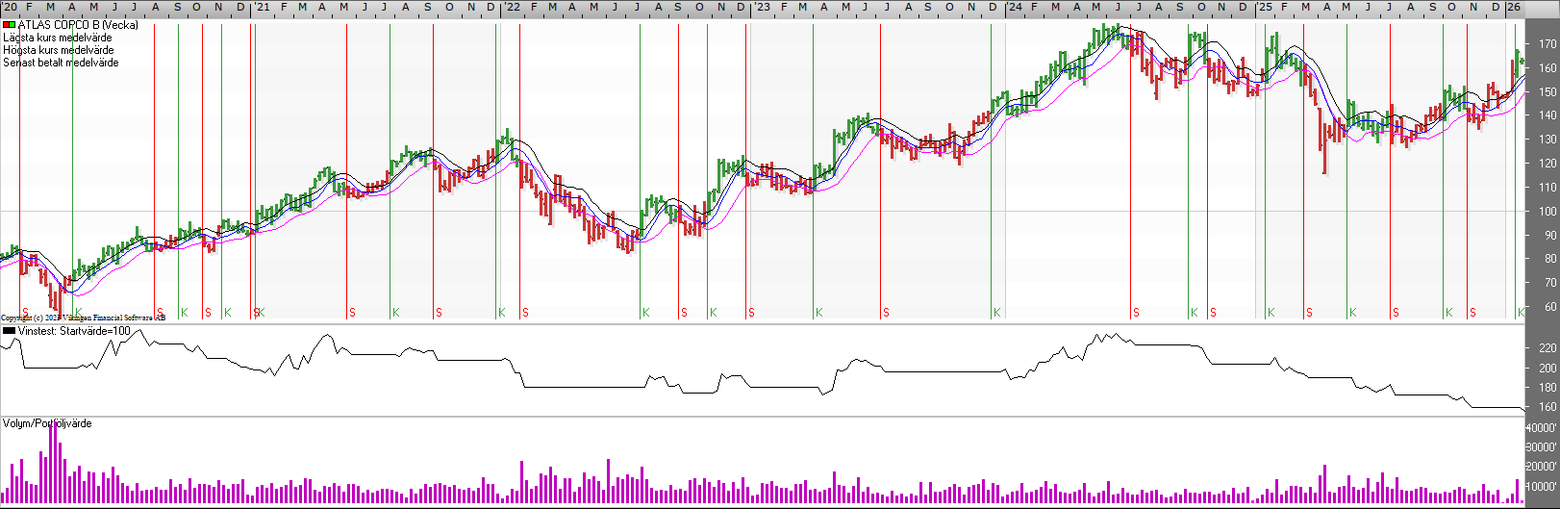Image resolution: width=1560 pixels, height=509 pixels.
Task: Select the Lägsta kurs medelvärde legend entry
Action: tap(57, 38)
